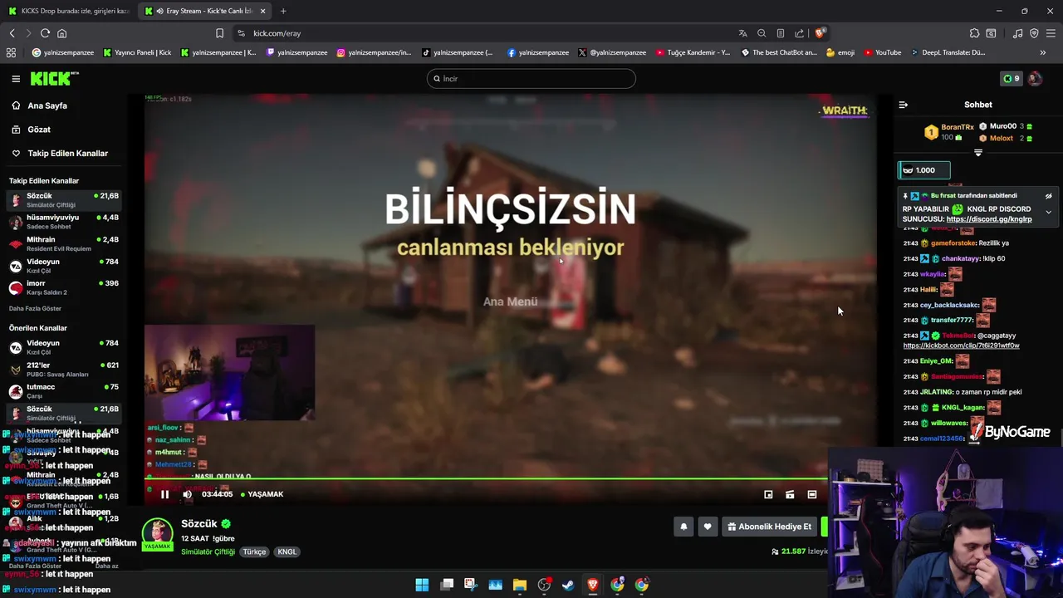Click the JRLATING username in chat
Screen dimensions: 1063x598
936,392
